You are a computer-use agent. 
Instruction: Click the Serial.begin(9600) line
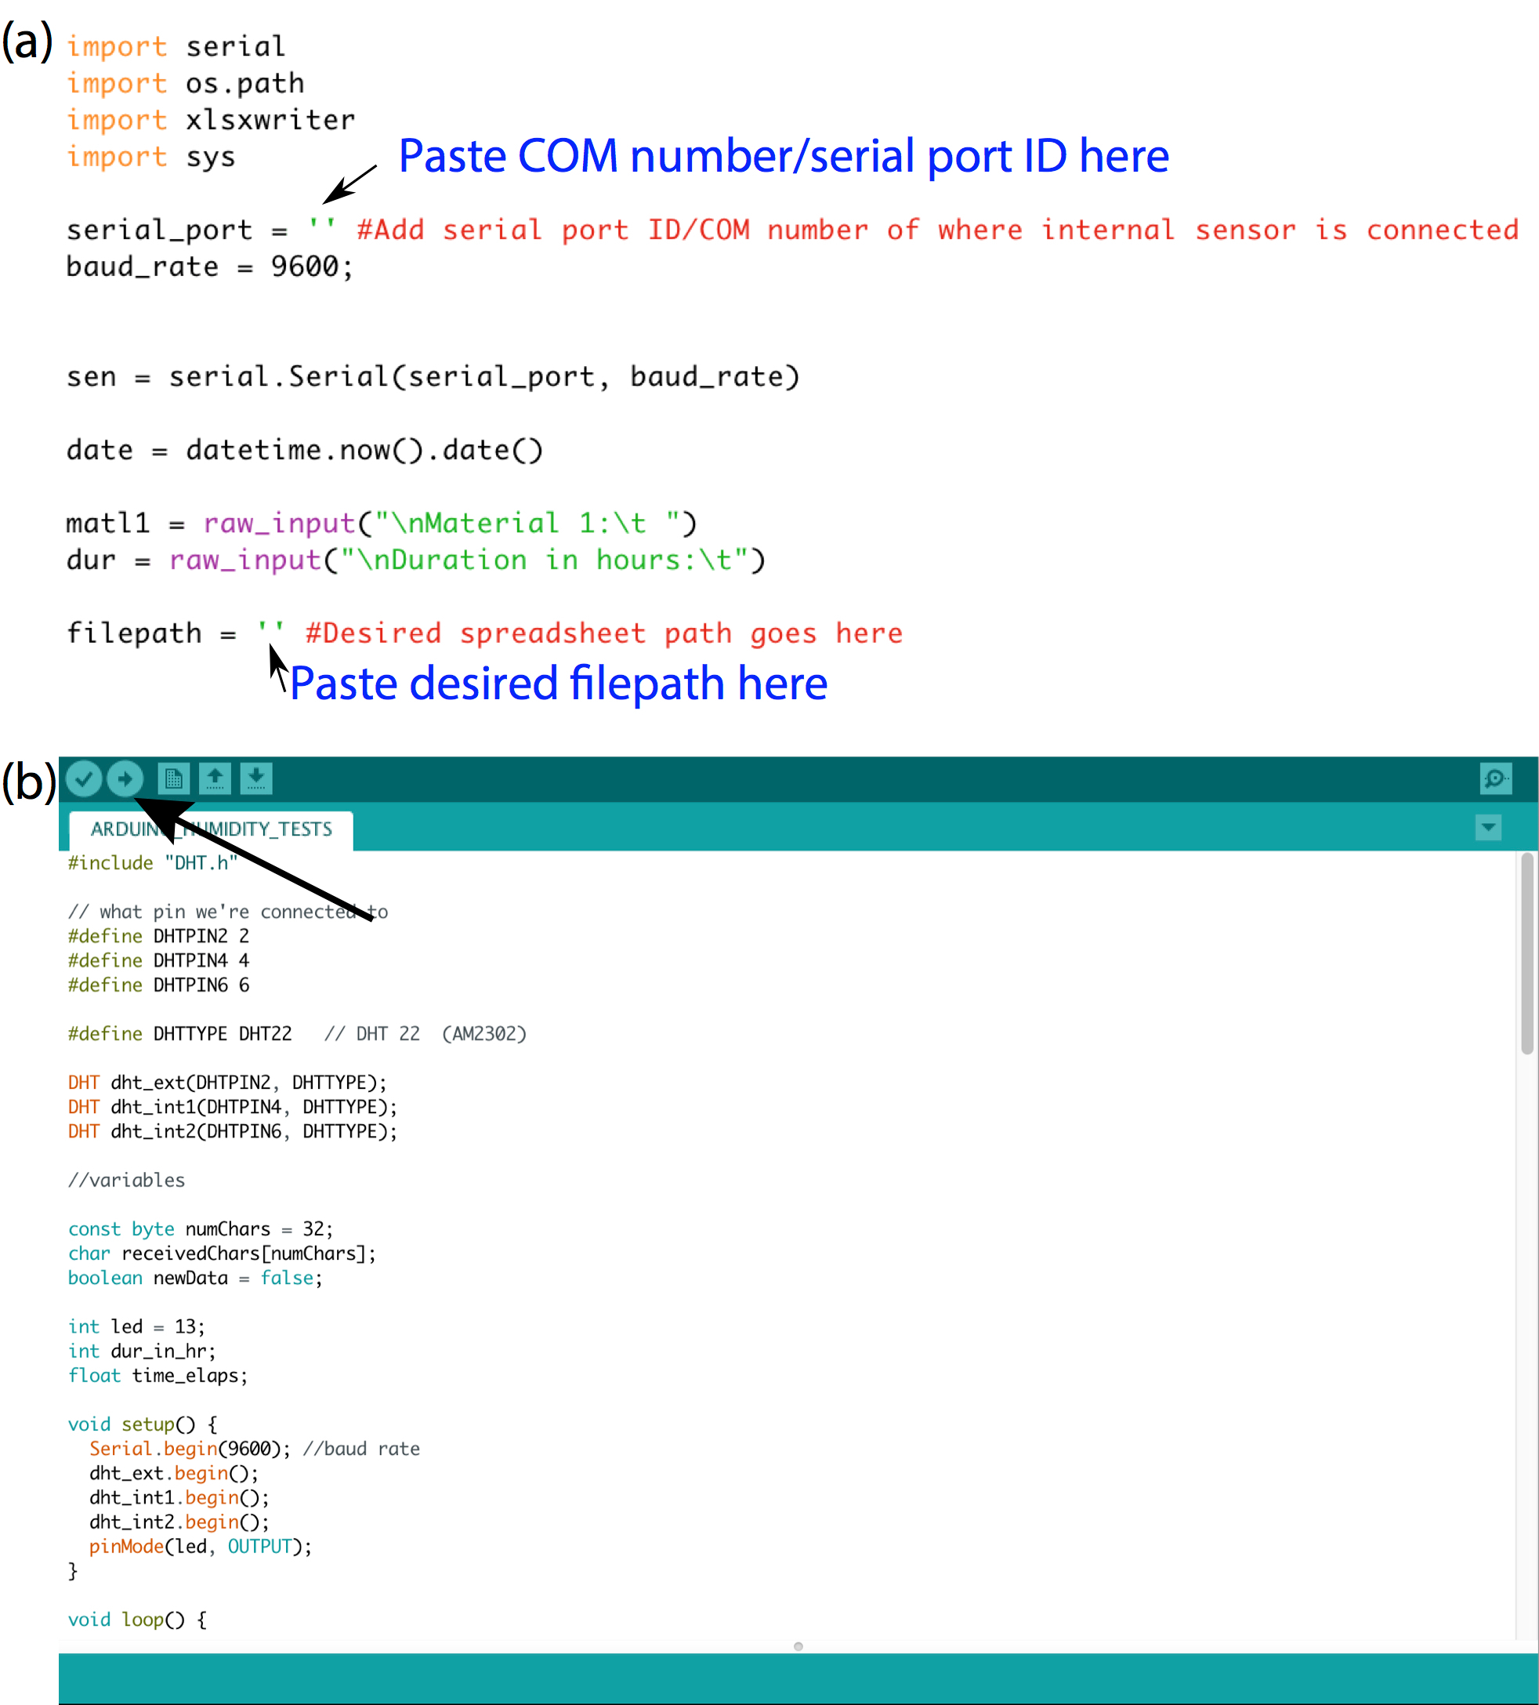190,1449
